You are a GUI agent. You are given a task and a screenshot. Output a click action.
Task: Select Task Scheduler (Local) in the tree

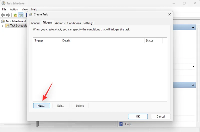16,21
